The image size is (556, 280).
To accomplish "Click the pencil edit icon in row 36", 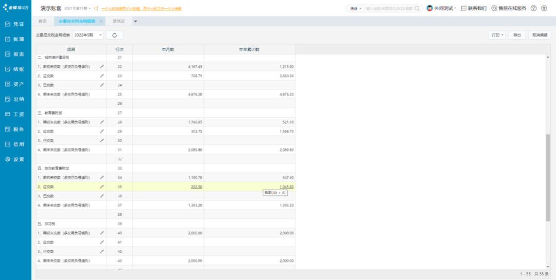I will coord(102,196).
